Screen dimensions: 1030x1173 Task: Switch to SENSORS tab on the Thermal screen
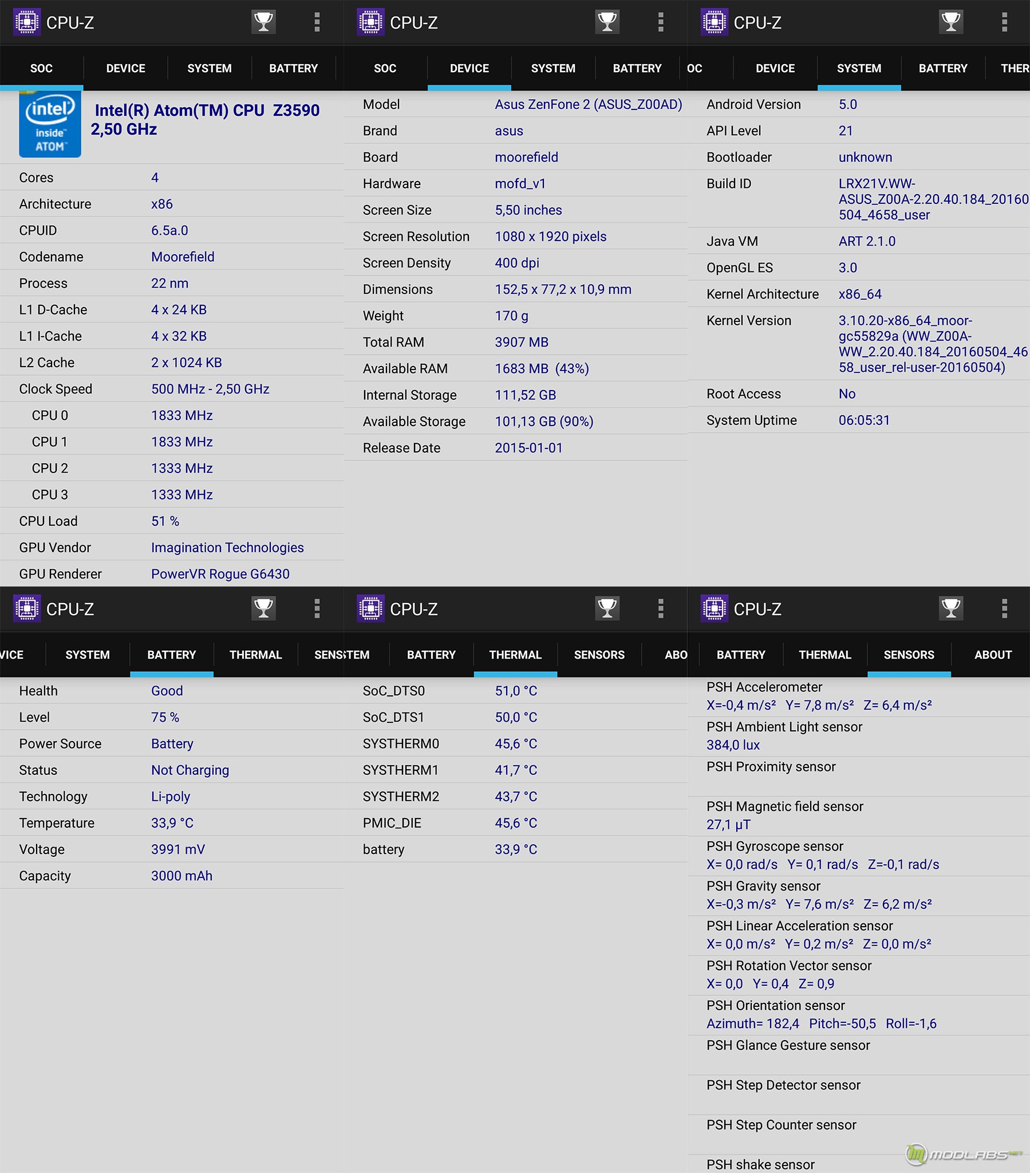[x=599, y=655]
